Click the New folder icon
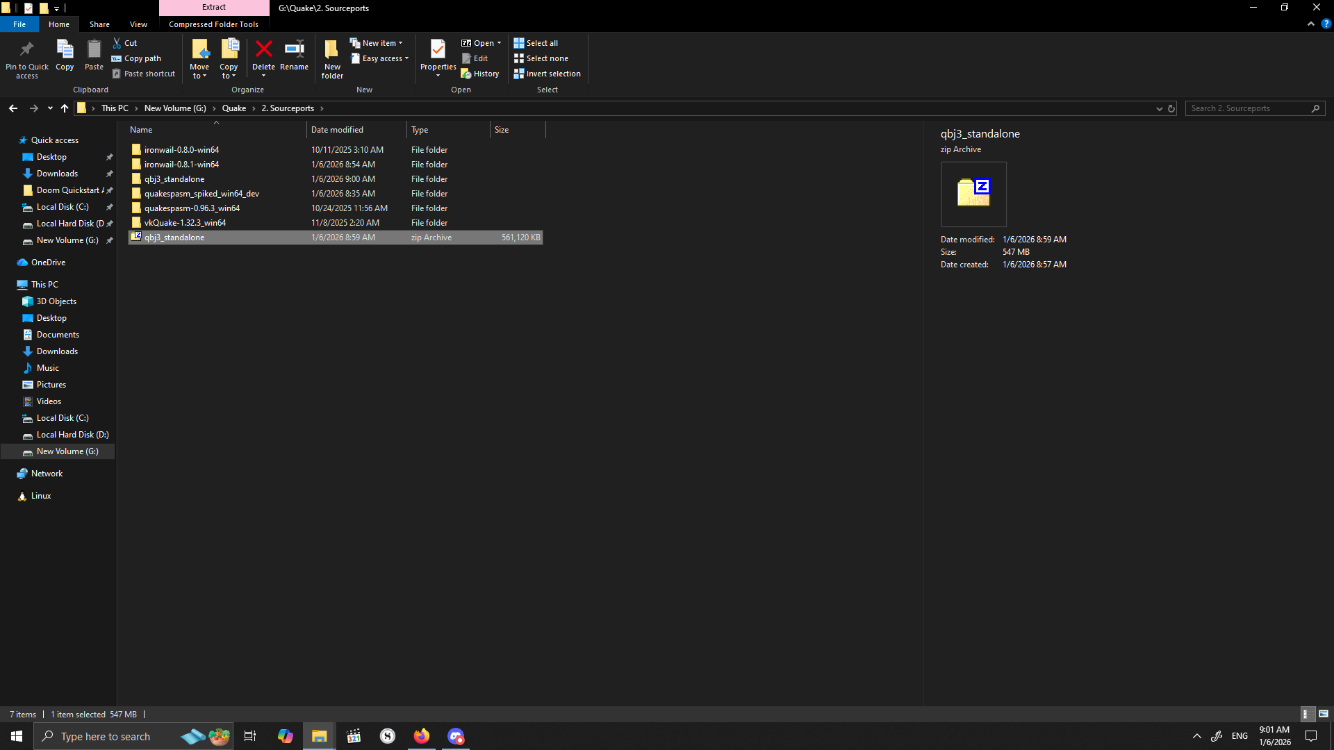Screen dimensions: 1334x750 click(x=332, y=50)
